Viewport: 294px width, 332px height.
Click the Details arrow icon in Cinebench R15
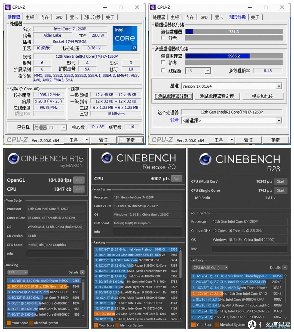[x=82, y=272]
